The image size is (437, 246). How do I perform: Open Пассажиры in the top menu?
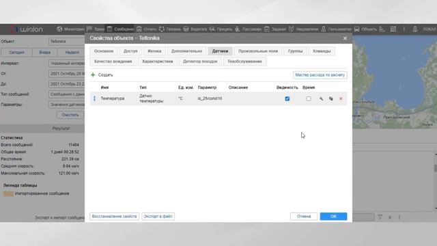[x=248, y=29]
